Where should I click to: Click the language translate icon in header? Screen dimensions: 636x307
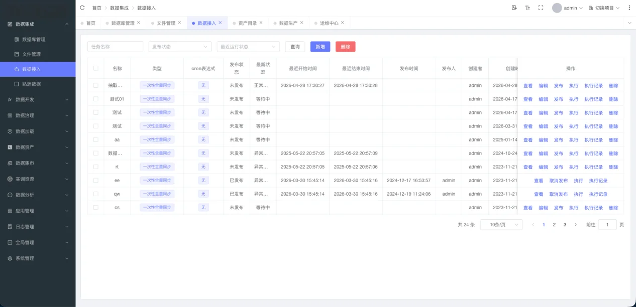514,8
